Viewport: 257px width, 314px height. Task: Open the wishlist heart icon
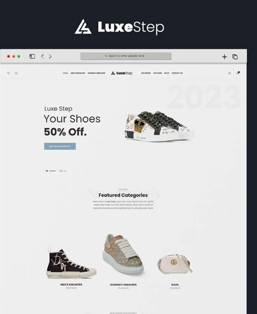pyautogui.click(x=8, y=73)
